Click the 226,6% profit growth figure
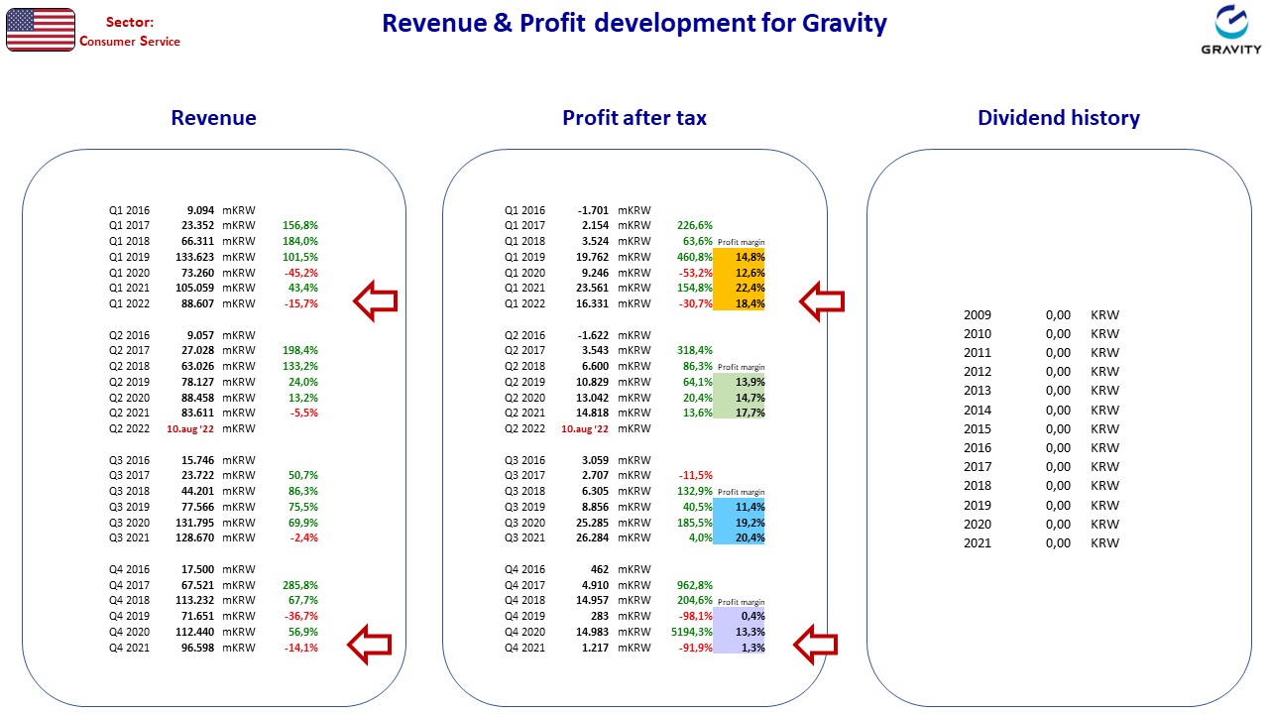This screenshot has height=714, width=1269. coord(695,225)
